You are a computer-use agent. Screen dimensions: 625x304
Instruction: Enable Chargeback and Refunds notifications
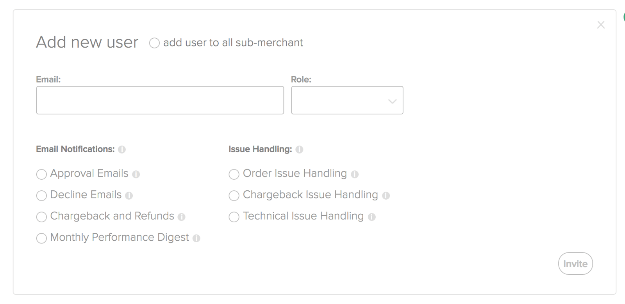tap(41, 217)
